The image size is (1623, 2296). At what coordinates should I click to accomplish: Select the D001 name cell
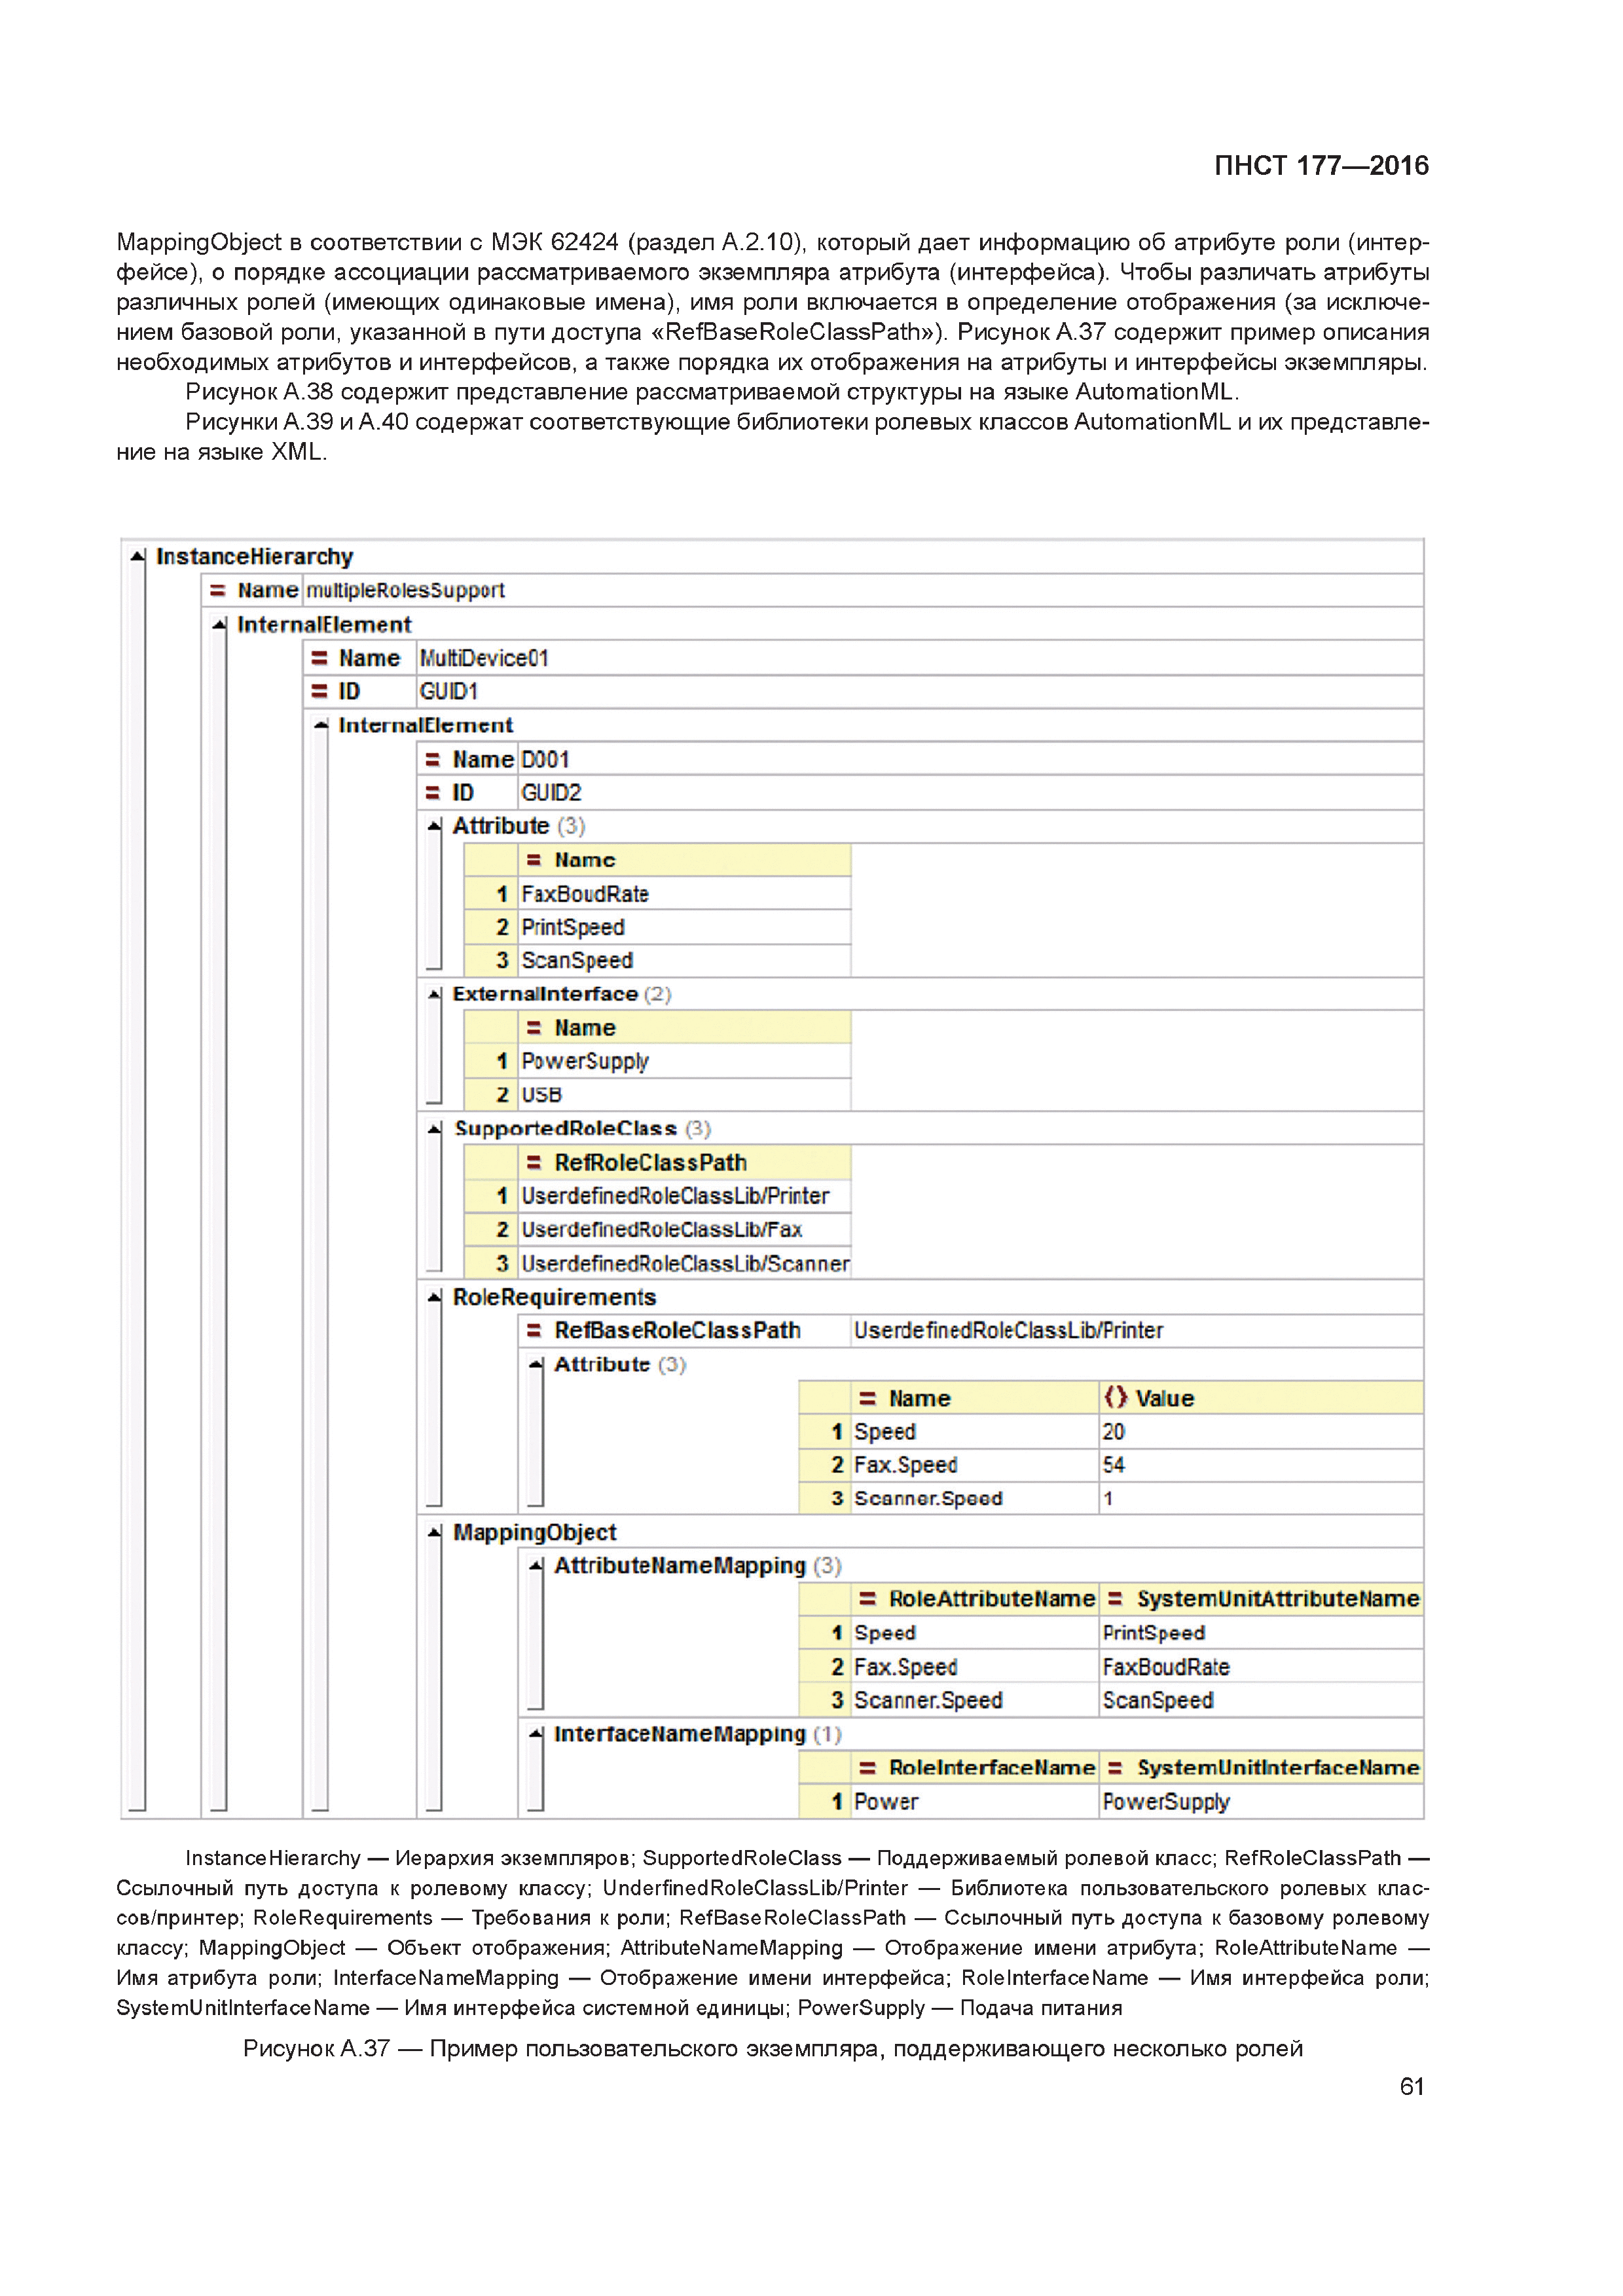pos(971,760)
